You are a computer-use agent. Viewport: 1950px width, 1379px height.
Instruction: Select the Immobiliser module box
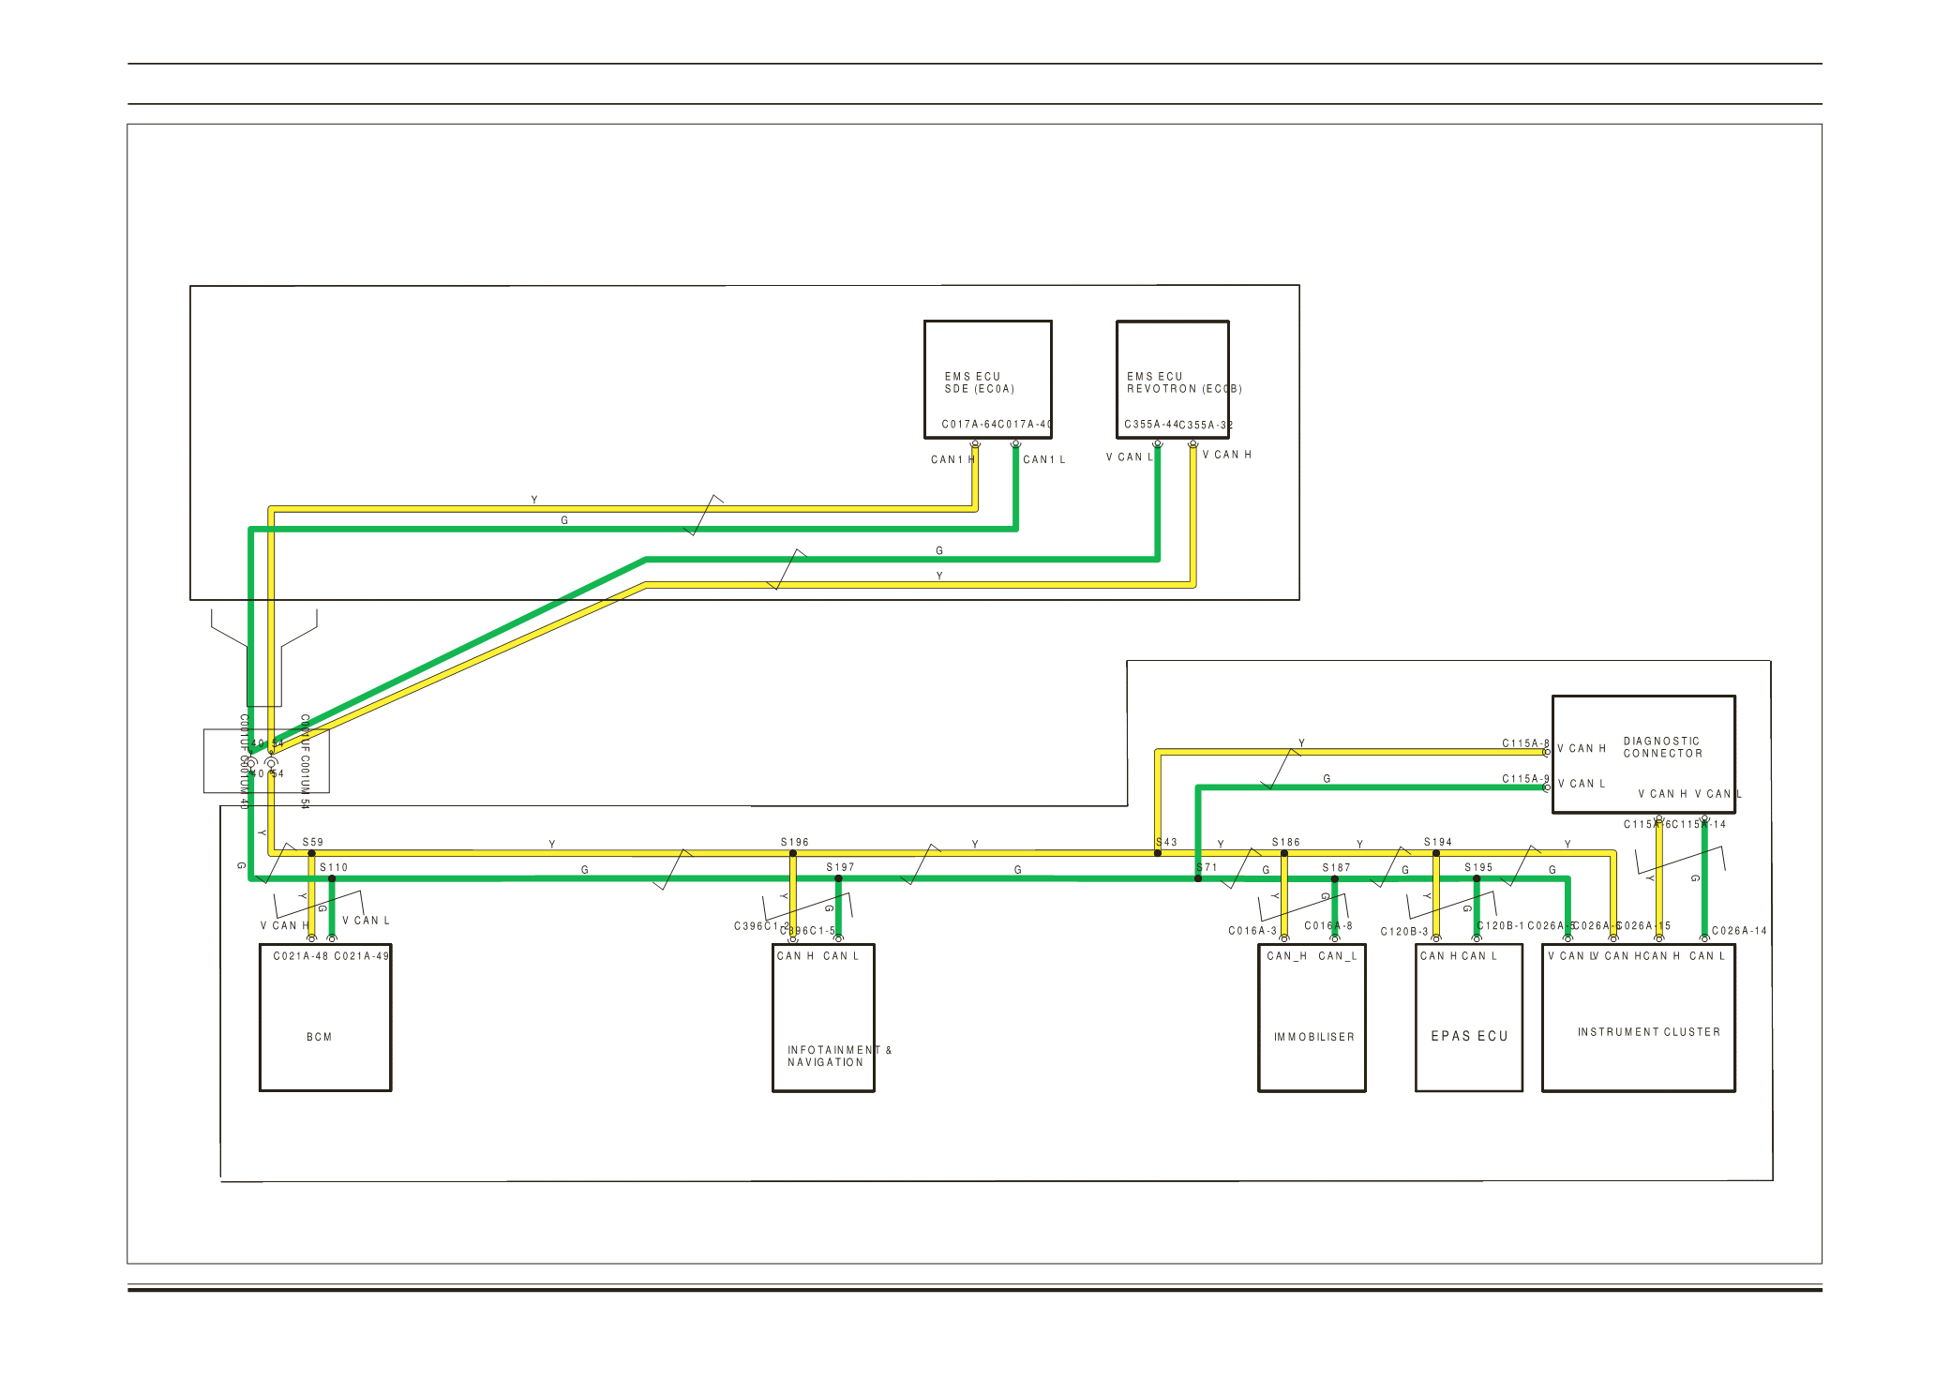click(x=1311, y=1017)
